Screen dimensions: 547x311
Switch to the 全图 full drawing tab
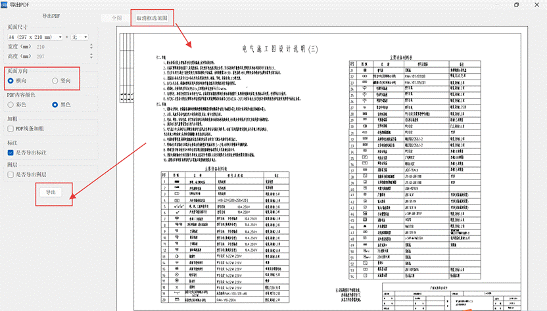[117, 18]
